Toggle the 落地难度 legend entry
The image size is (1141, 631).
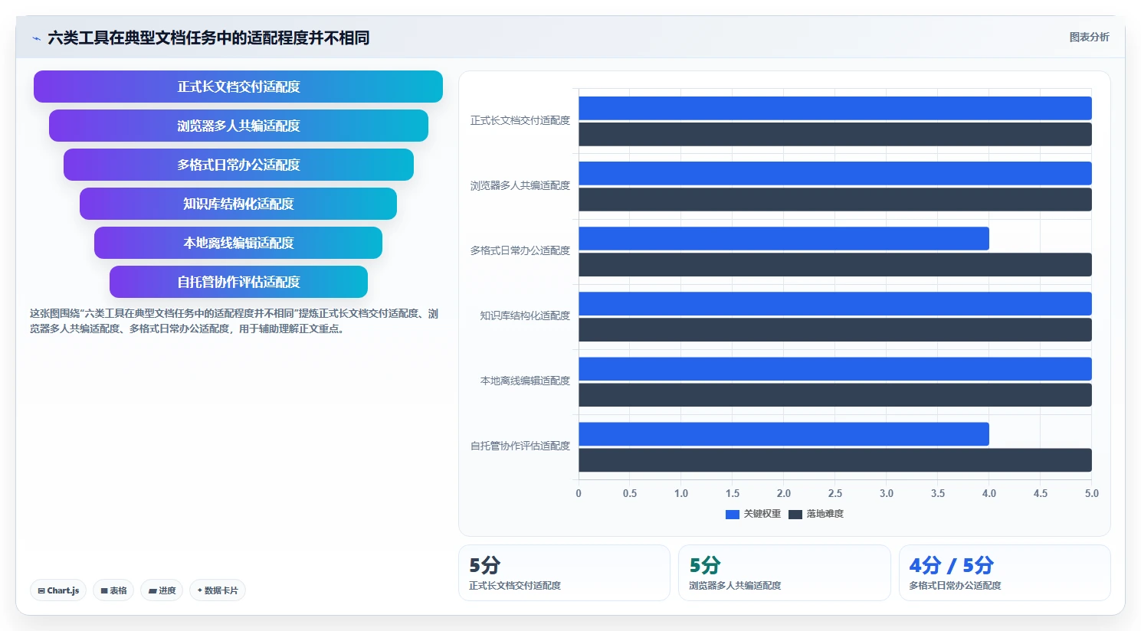[816, 514]
